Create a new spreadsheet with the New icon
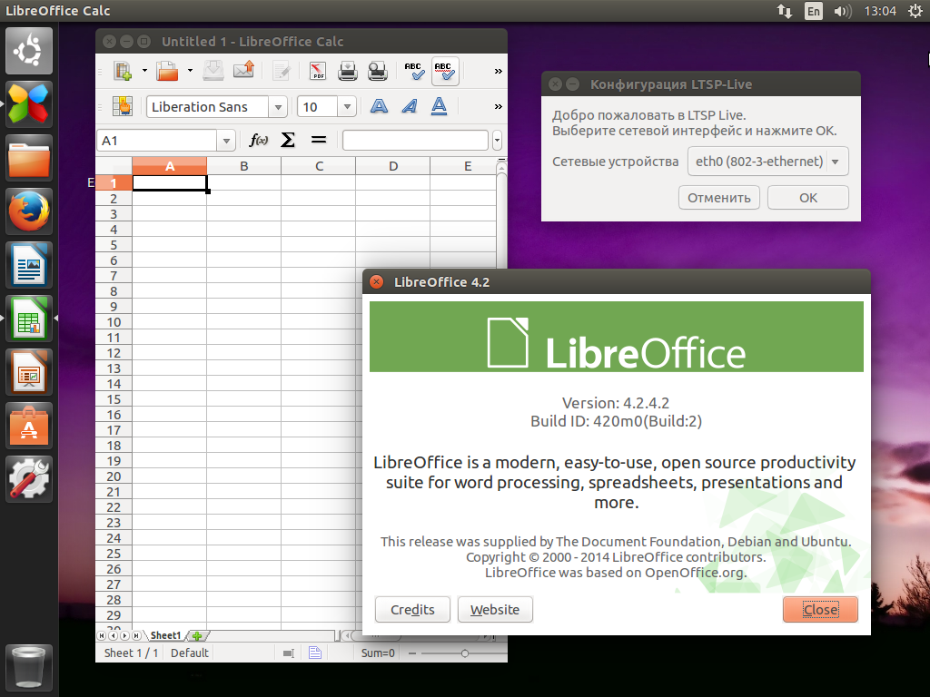The height and width of the screenshot is (697, 930). 124,71
